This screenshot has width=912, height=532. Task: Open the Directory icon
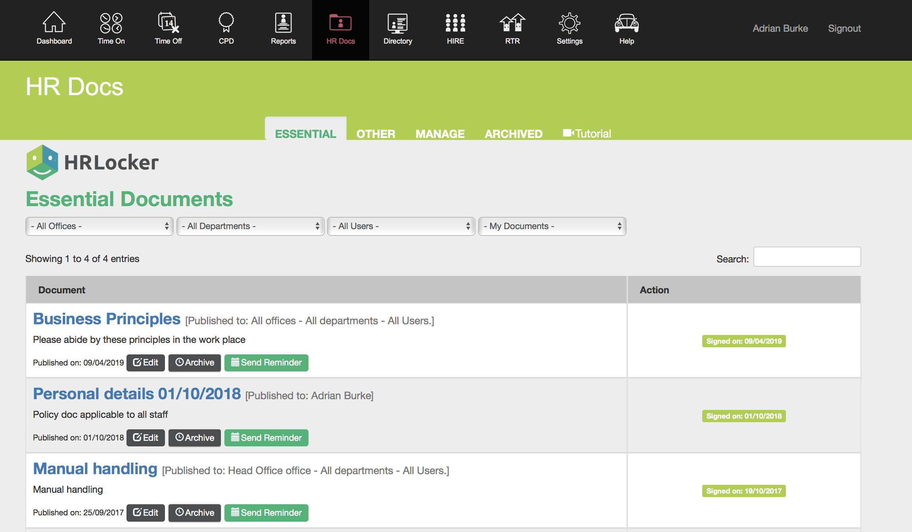point(398,23)
